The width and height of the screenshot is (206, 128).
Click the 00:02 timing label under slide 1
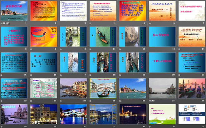[x=7, y=23]
